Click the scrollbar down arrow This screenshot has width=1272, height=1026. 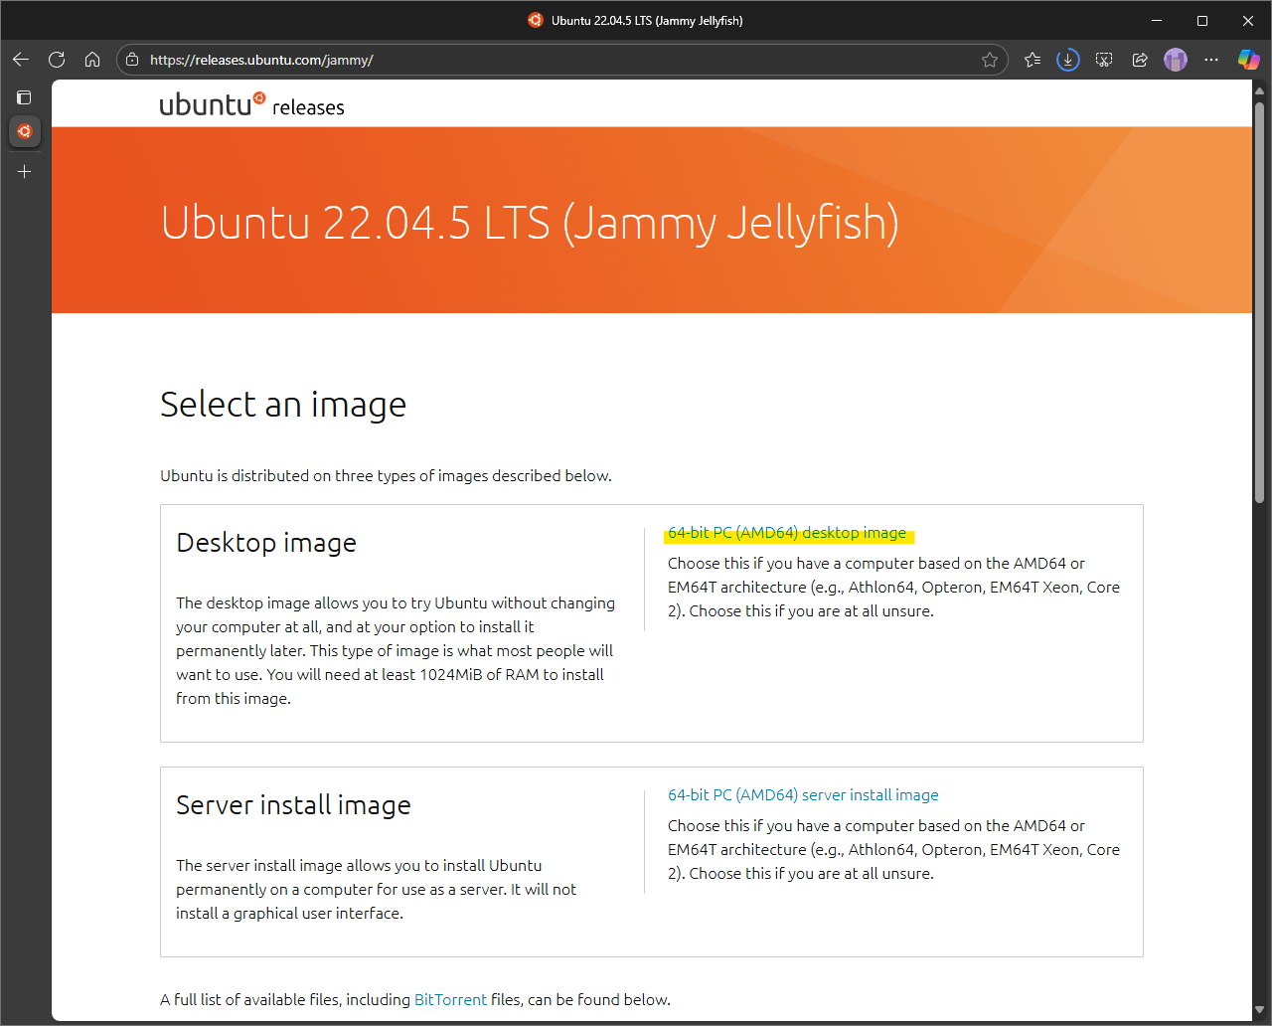click(1260, 1011)
